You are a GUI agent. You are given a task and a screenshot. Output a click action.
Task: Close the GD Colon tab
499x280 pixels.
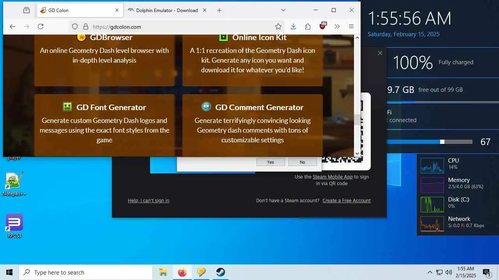(x=117, y=10)
